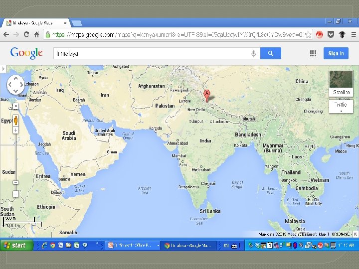The height and width of the screenshot is (269, 359).
Task: Launch Chrome from quick launch
Action: coord(53,246)
